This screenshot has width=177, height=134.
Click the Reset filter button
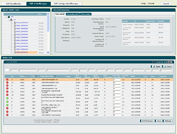(x=167, y=67)
